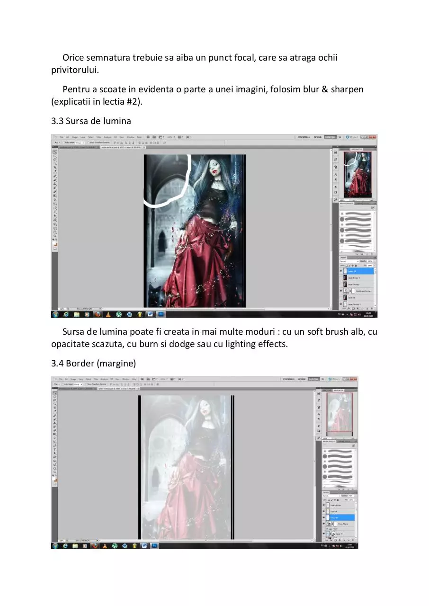Viewport: 429px width, 606px height.
Task: Click the Painting workspace button in 3.4 screenshot
Action: (313, 379)
